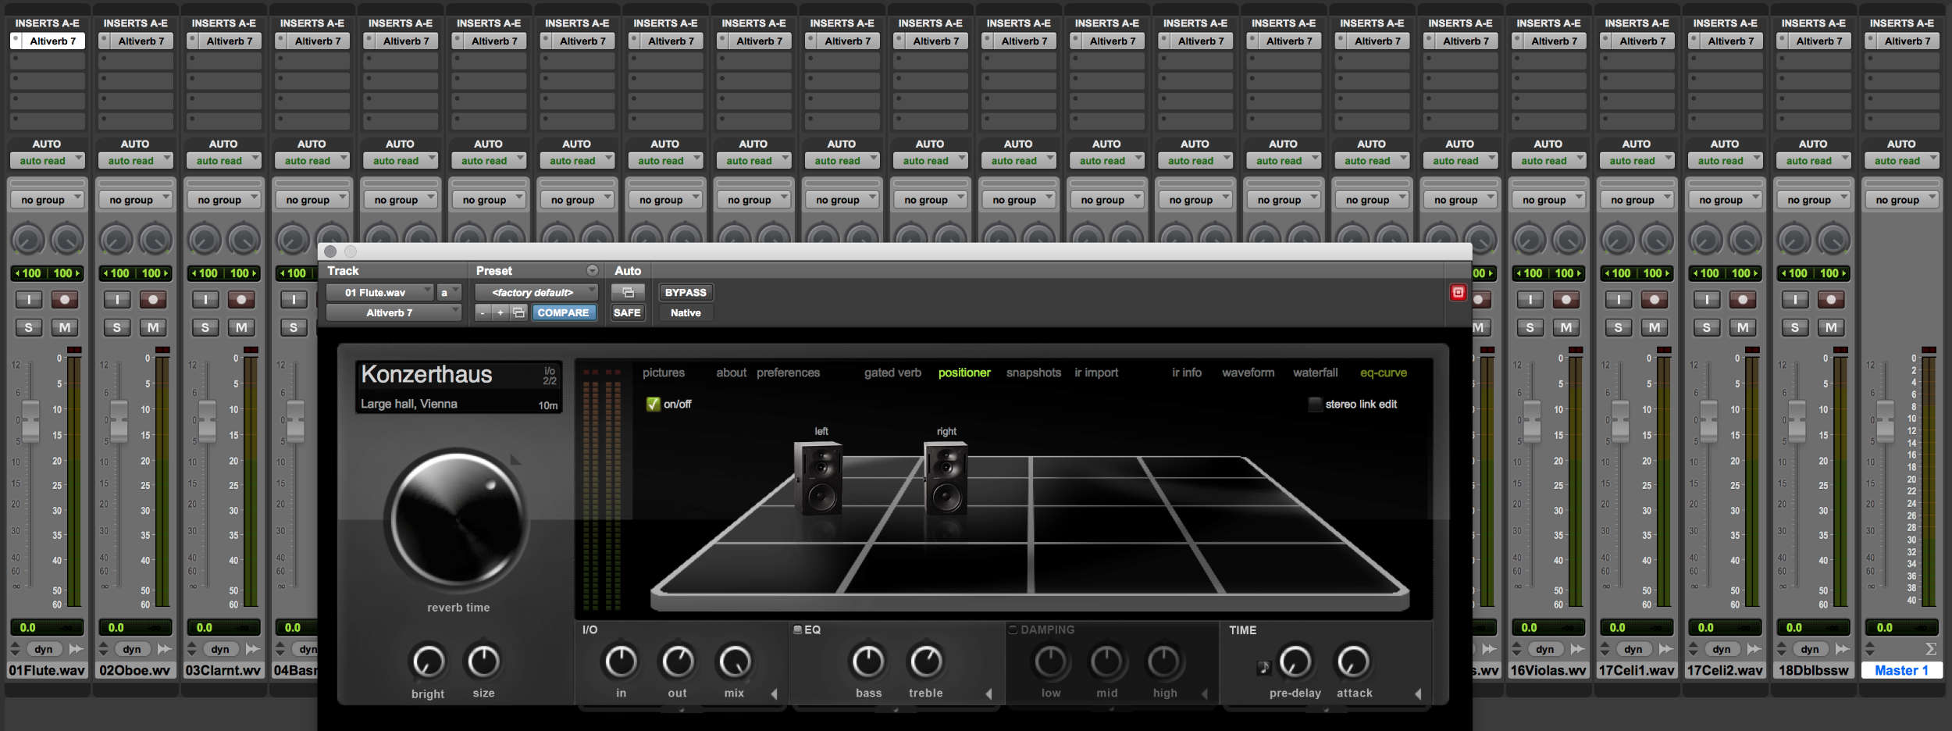Click the automation SAFE button
The height and width of the screenshot is (731, 1952).
627,312
